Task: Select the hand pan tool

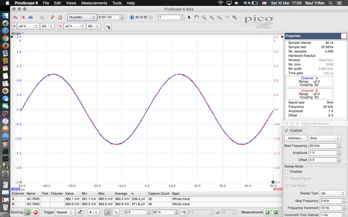Action: point(197,17)
